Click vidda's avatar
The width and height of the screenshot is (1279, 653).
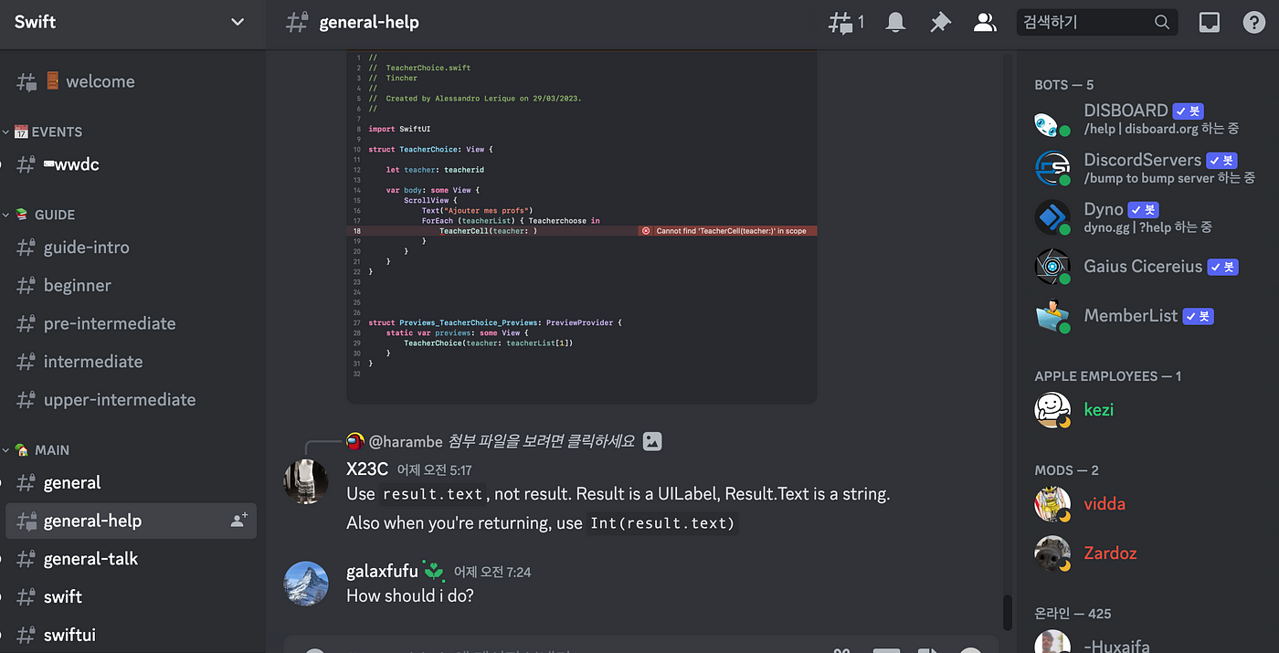click(1052, 504)
